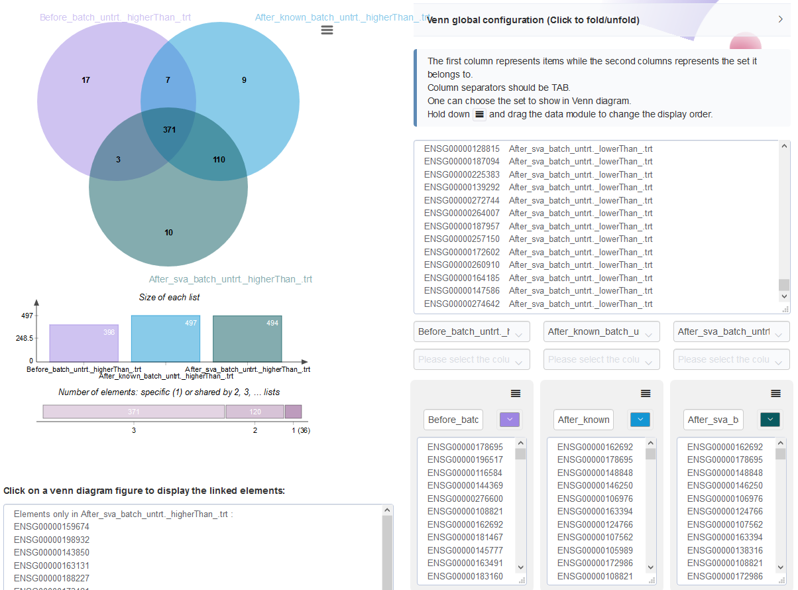Click the 120 segment in shared elements bar
Image resolution: width=798 pixels, height=590 pixels.
[255, 412]
